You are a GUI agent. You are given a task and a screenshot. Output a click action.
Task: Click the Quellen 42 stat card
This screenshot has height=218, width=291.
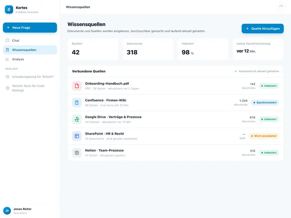click(93, 49)
